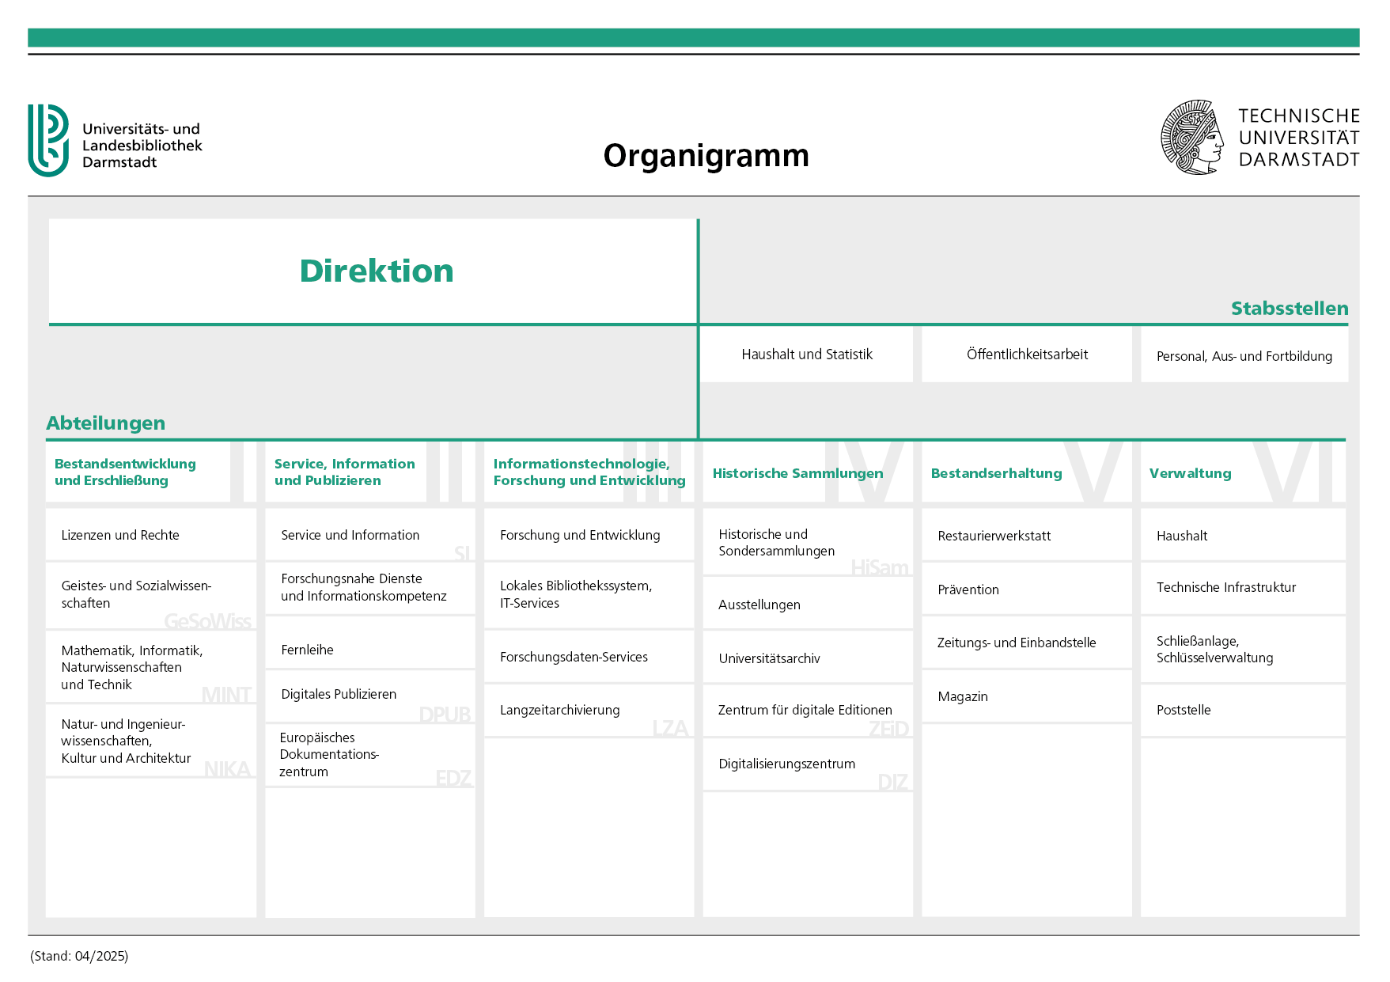Click the Universitäts- und Landesbibliothek Darmstadt logo

coord(116,141)
